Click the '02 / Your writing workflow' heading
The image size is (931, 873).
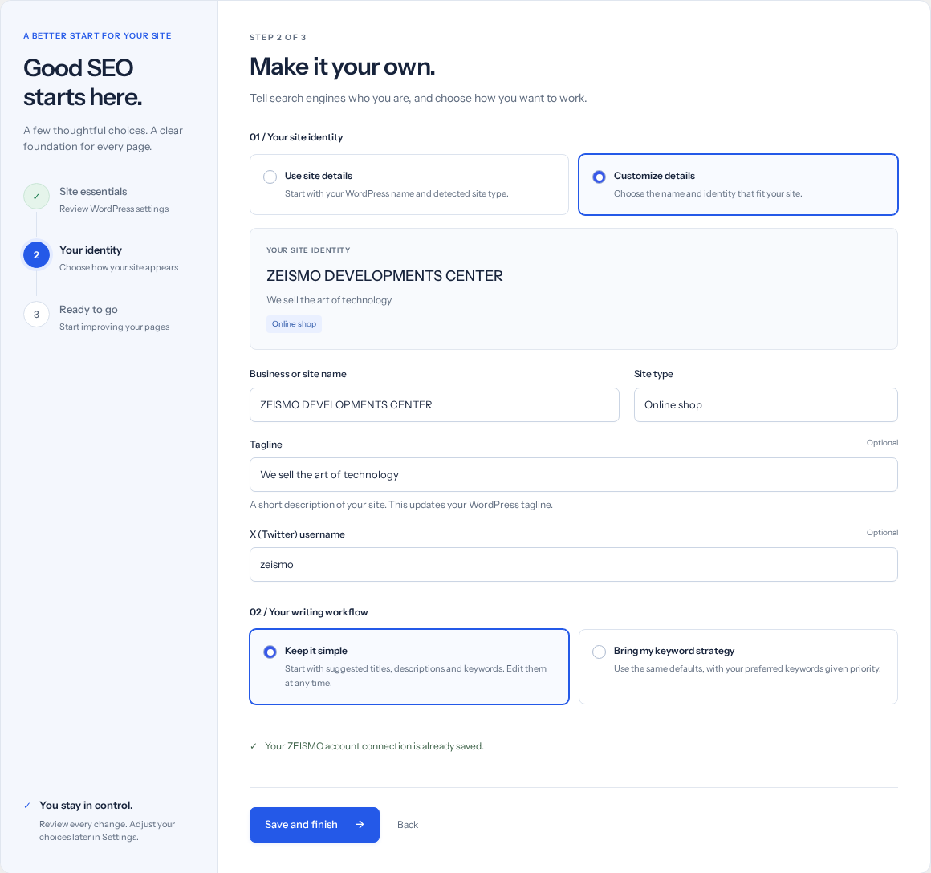pos(309,612)
